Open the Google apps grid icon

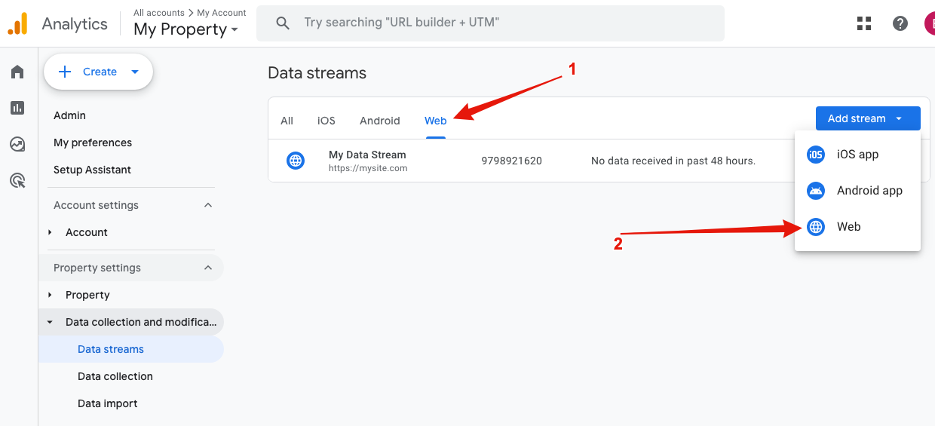pyautogui.click(x=864, y=23)
